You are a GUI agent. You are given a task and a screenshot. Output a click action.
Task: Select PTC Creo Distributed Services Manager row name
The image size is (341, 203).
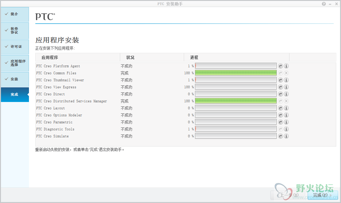pyautogui.click(x=72, y=101)
